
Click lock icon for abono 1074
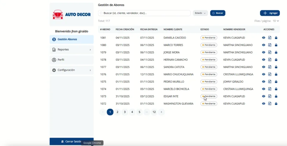(276, 89)
